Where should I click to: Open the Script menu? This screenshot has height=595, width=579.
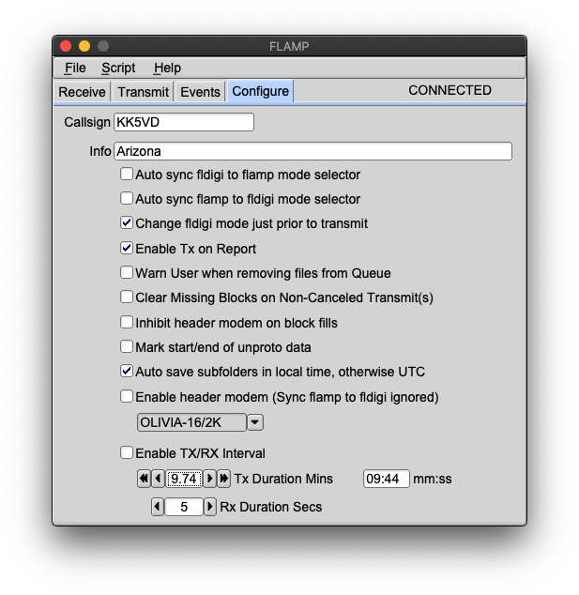[x=118, y=68]
